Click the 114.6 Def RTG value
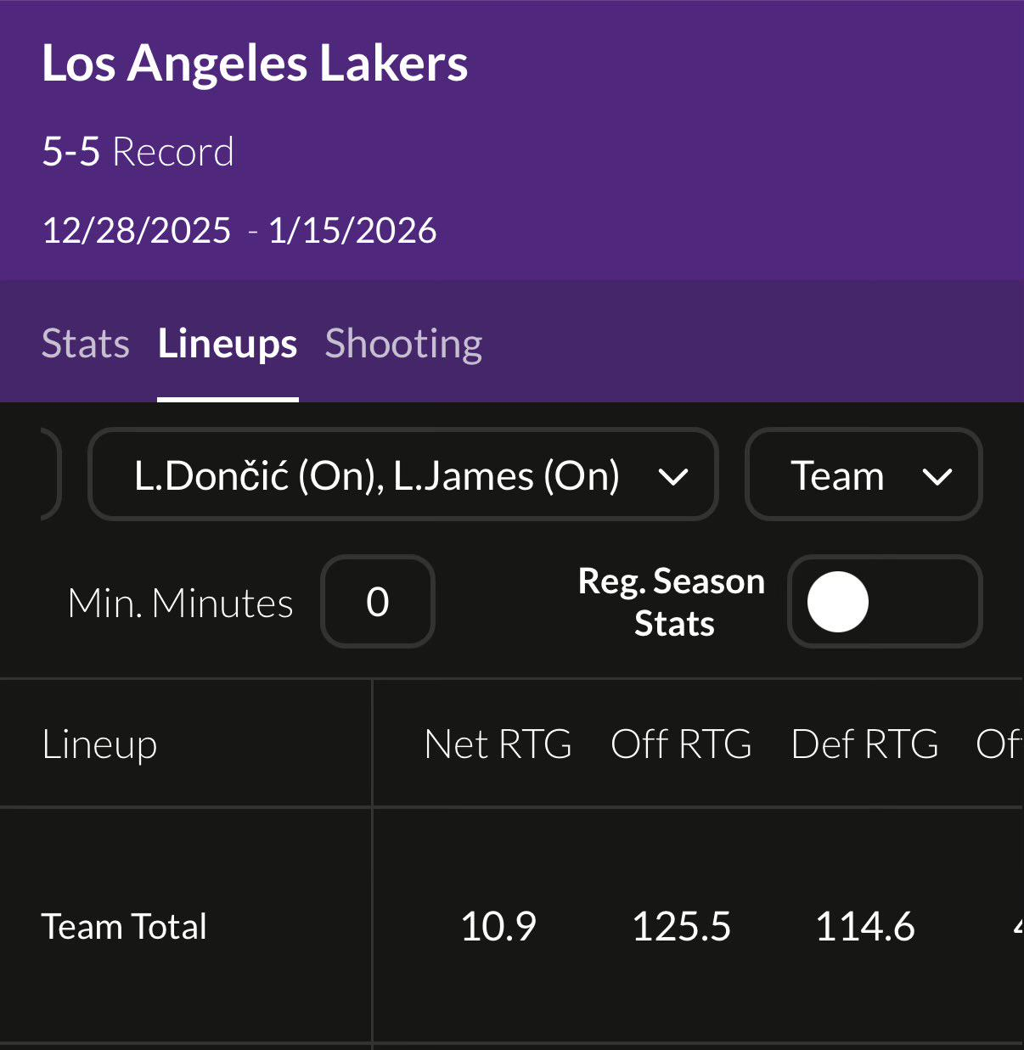This screenshot has width=1024, height=1050. 864,926
